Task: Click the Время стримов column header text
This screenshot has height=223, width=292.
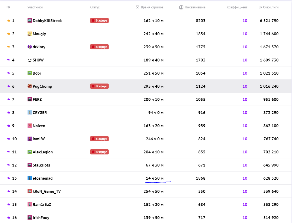Action: [152, 7]
